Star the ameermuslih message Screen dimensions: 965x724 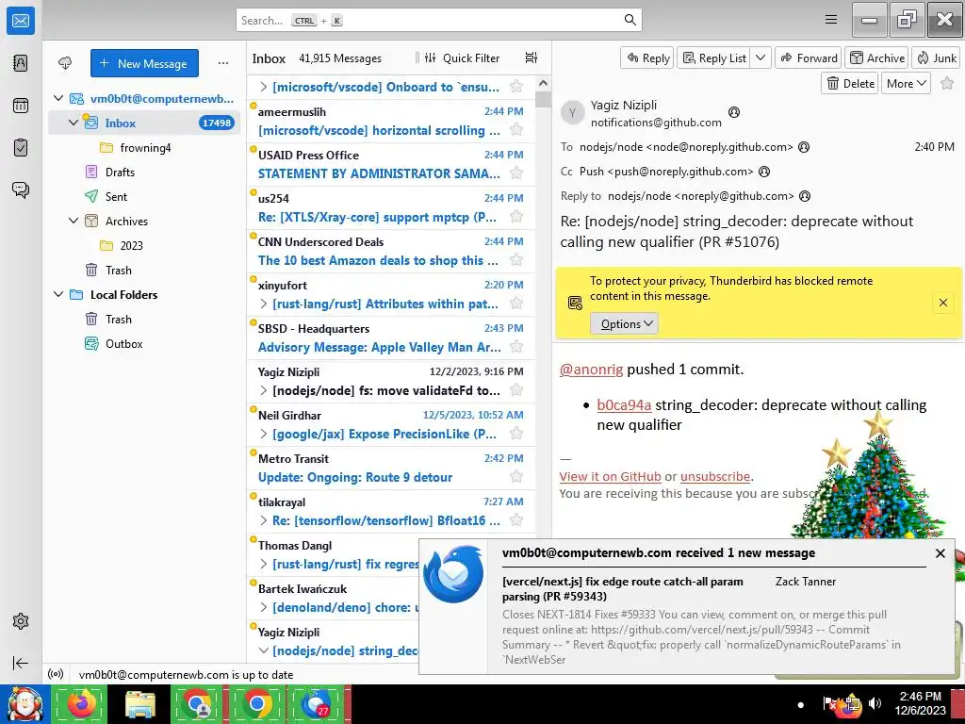pyautogui.click(x=516, y=130)
